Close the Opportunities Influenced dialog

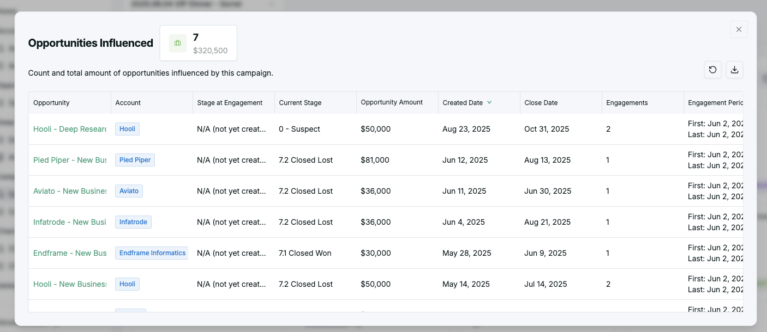click(x=739, y=29)
